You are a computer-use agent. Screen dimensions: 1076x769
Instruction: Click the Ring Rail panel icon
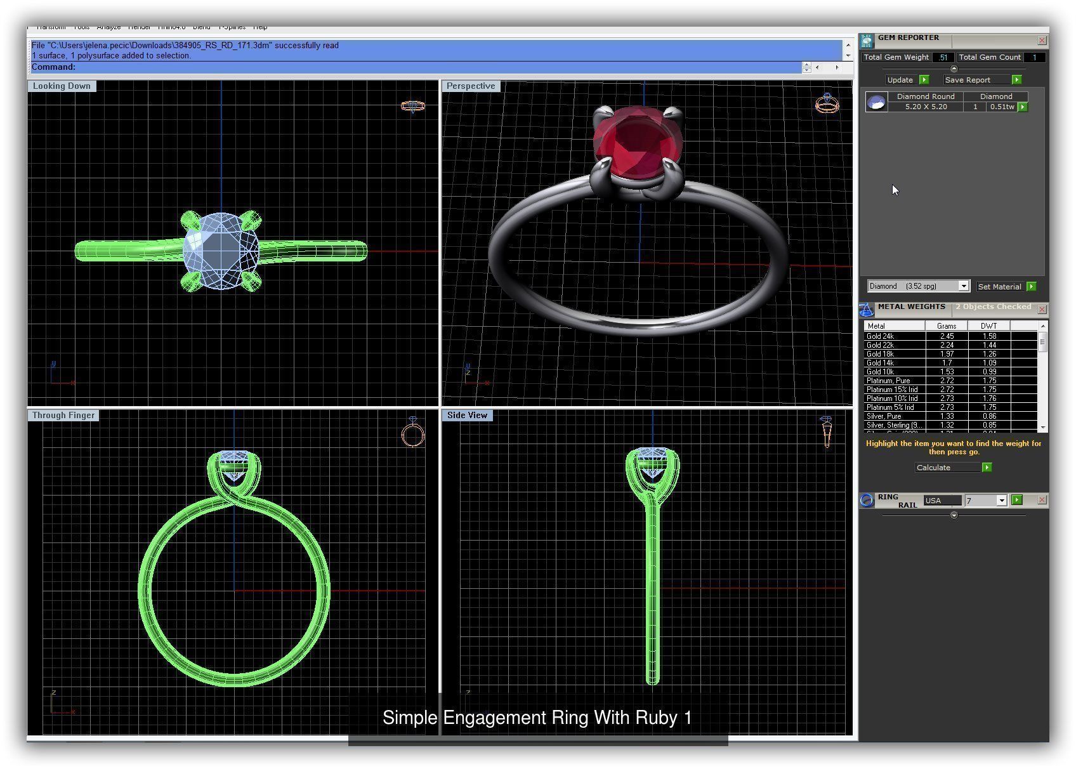tap(867, 501)
